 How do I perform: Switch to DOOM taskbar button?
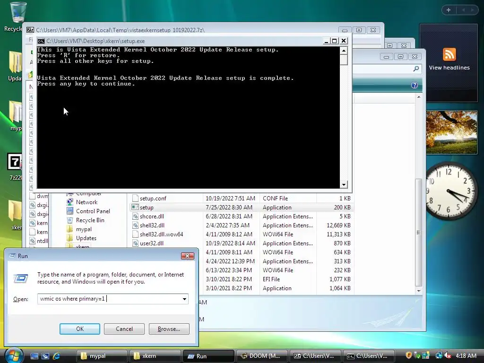(262, 356)
